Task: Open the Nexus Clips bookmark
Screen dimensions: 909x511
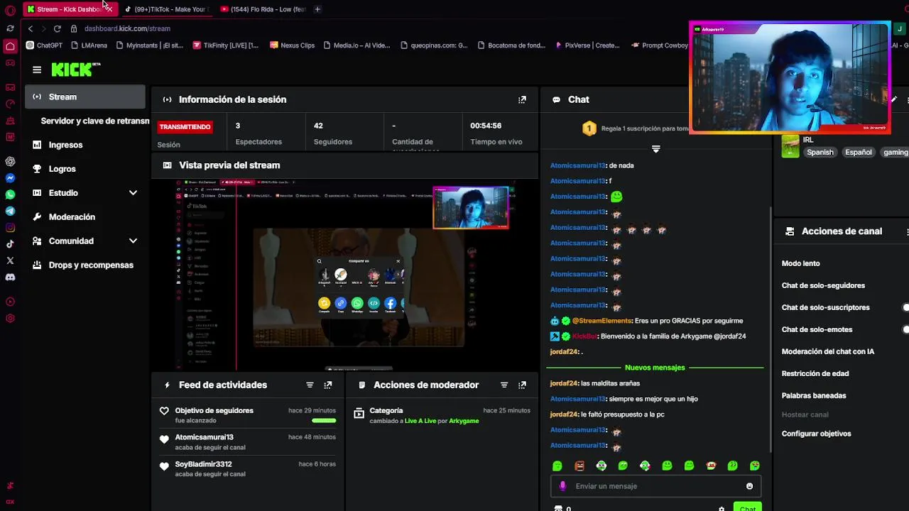Action: (x=292, y=45)
